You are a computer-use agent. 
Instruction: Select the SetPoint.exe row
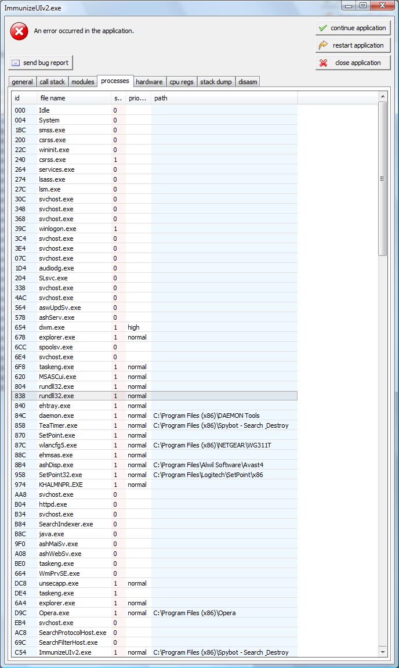pyautogui.click(x=155, y=435)
